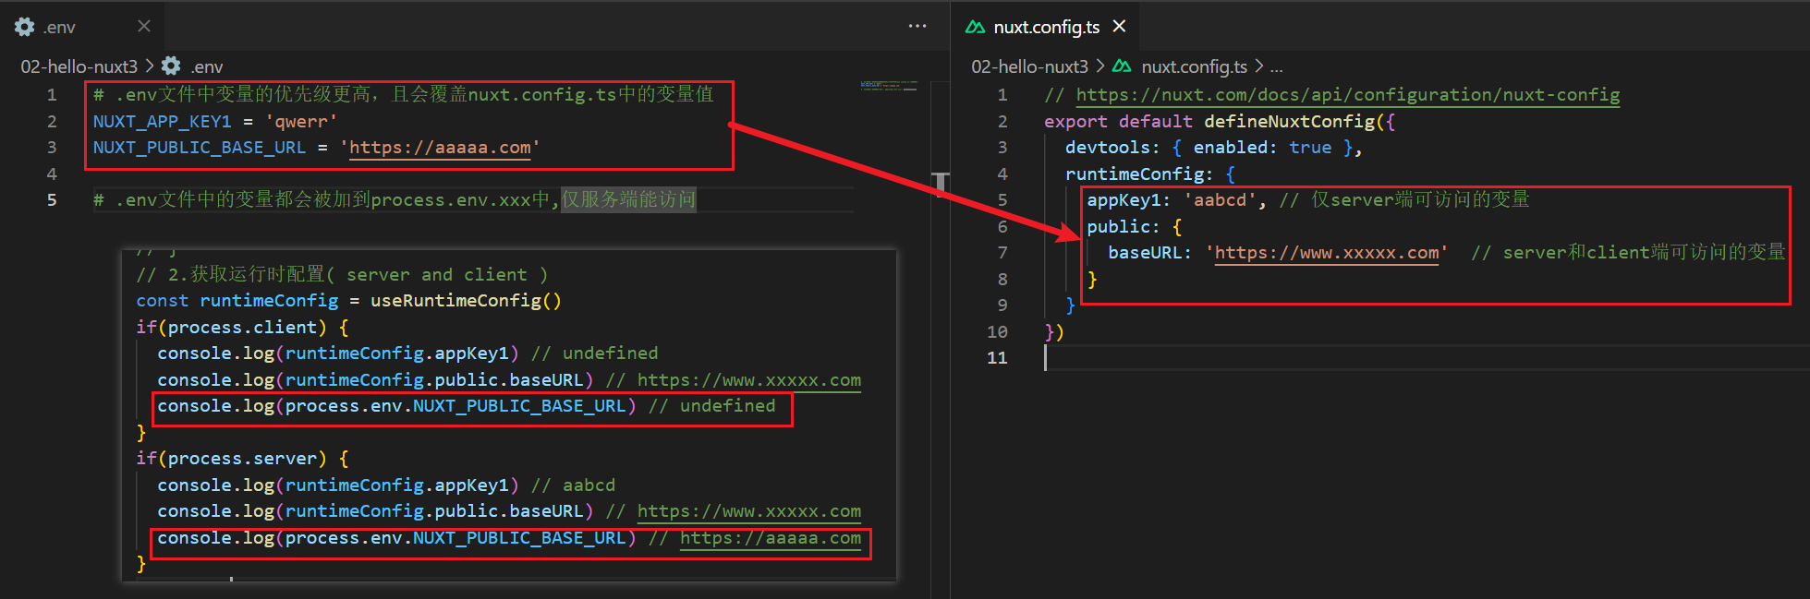This screenshot has width=1810, height=599.
Task: Switch to the nuxt.config.ts tab
Action: [1046, 27]
